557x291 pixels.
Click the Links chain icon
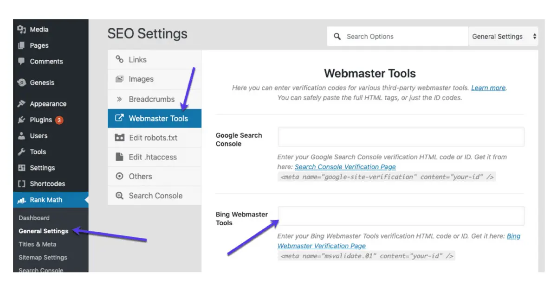pos(120,60)
